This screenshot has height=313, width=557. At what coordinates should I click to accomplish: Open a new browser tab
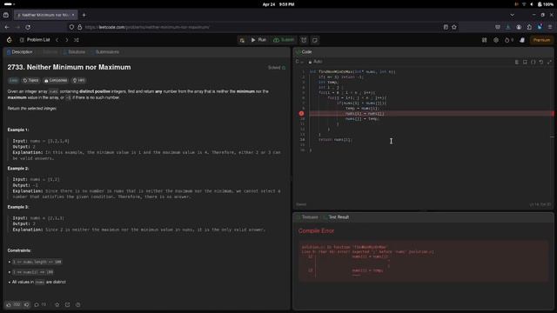pyautogui.click(x=84, y=15)
